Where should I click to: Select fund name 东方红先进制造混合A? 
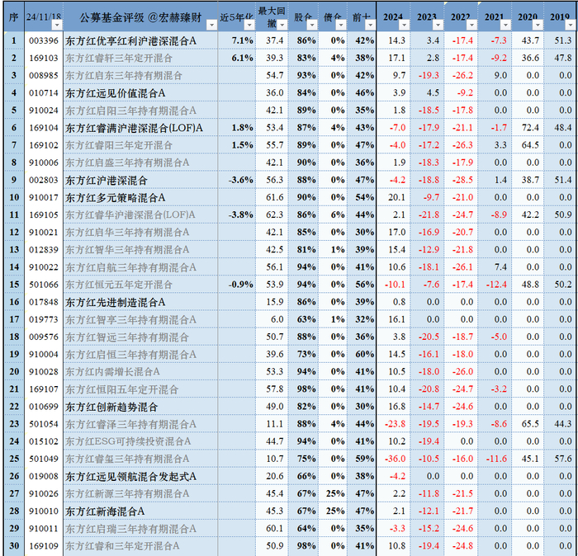(x=116, y=302)
